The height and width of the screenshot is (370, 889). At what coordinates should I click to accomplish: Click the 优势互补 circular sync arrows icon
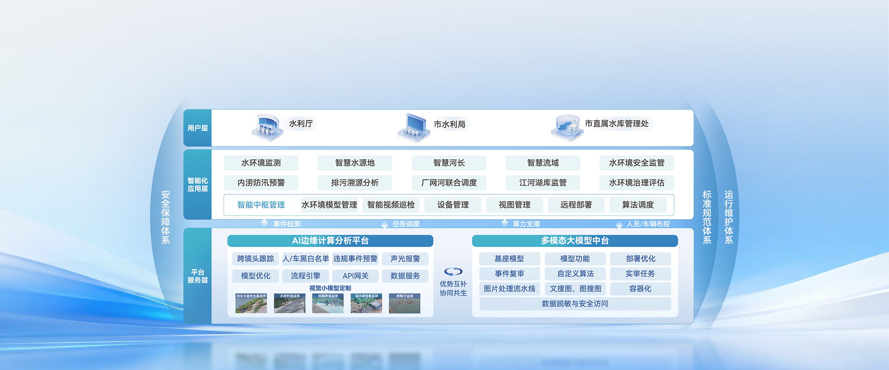pyautogui.click(x=453, y=271)
